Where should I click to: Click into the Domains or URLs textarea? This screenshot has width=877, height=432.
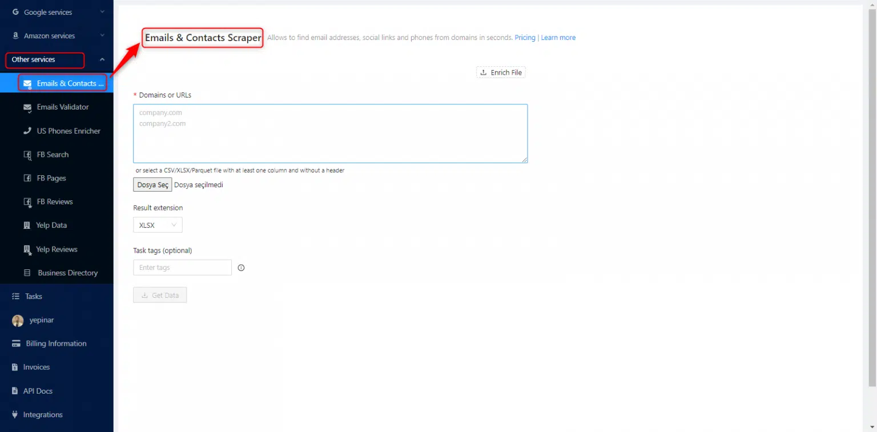[x=330, y=134]
